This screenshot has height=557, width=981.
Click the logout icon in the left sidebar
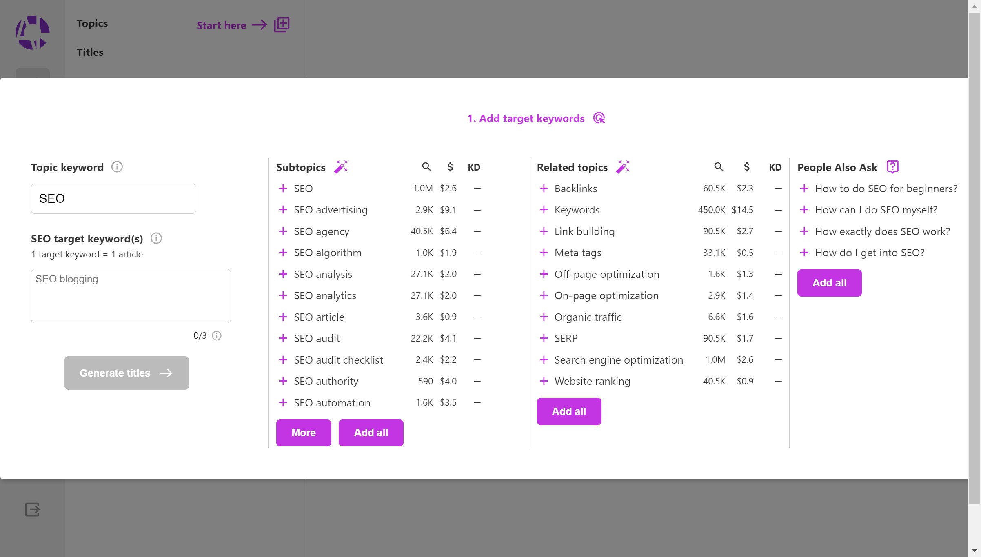pos(32,509)
